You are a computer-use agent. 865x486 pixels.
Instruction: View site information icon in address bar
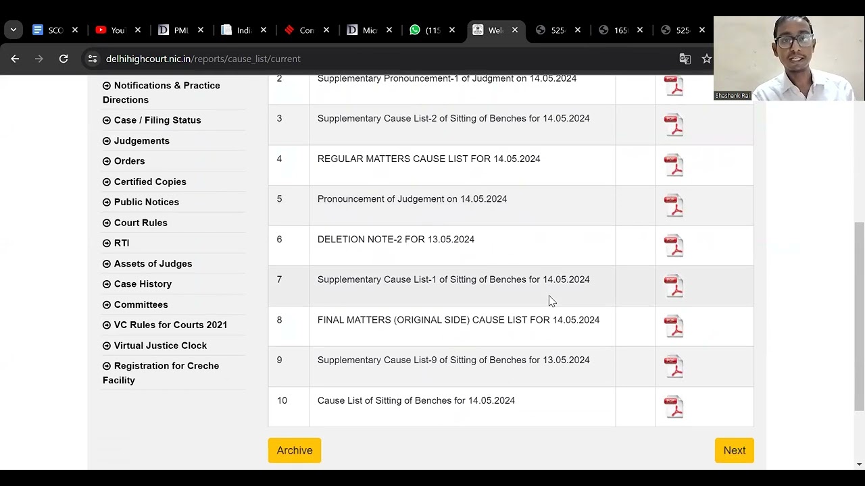(93, 59)
